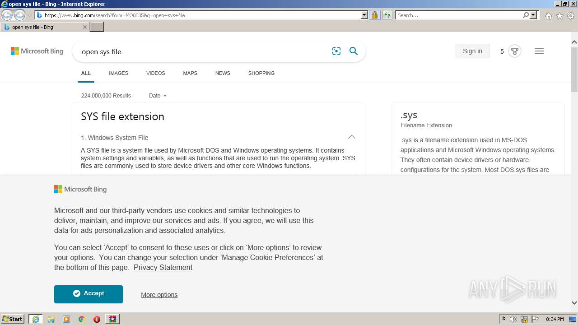Open the Date filter dropdown

coord(158,96)
